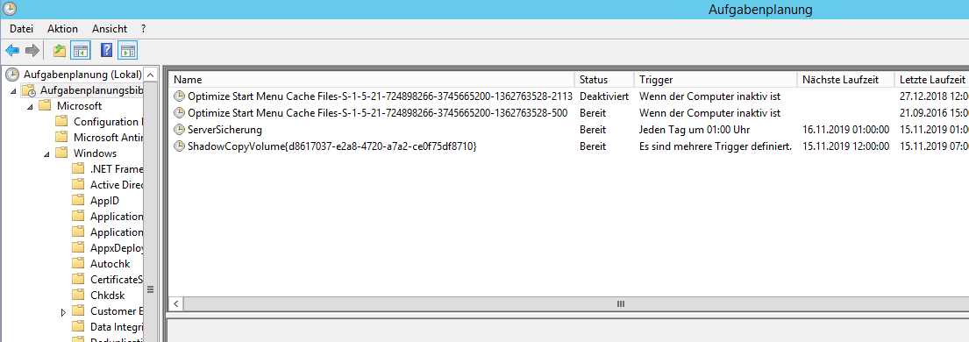Click the Microsoft Antimalware folder icon
The image size is (969, 342).
(x=61, y=138)
